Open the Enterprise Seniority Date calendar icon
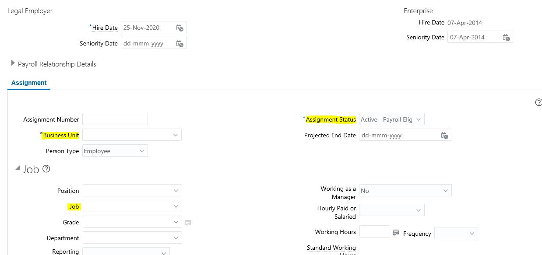The height and width of the screenshot is (255, 542). (x=506, y=37)
